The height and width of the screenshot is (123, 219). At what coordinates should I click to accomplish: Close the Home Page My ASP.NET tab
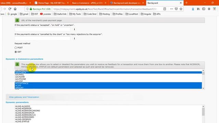click(x=68, y=3)
